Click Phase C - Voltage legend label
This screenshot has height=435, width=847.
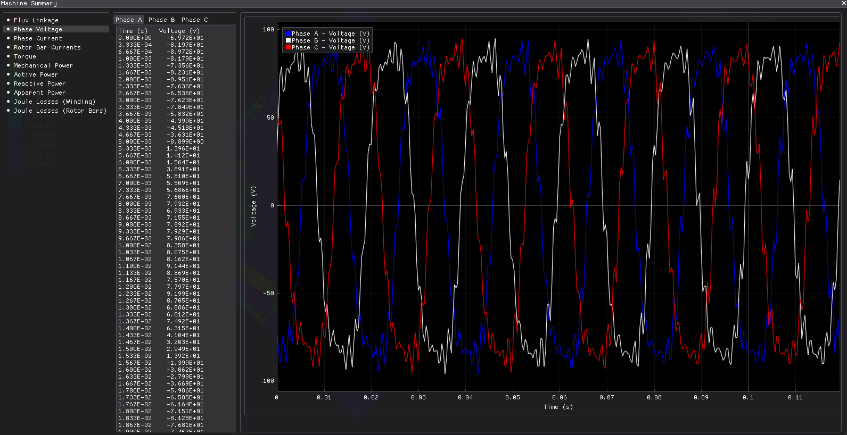click(x=331, y=47)
